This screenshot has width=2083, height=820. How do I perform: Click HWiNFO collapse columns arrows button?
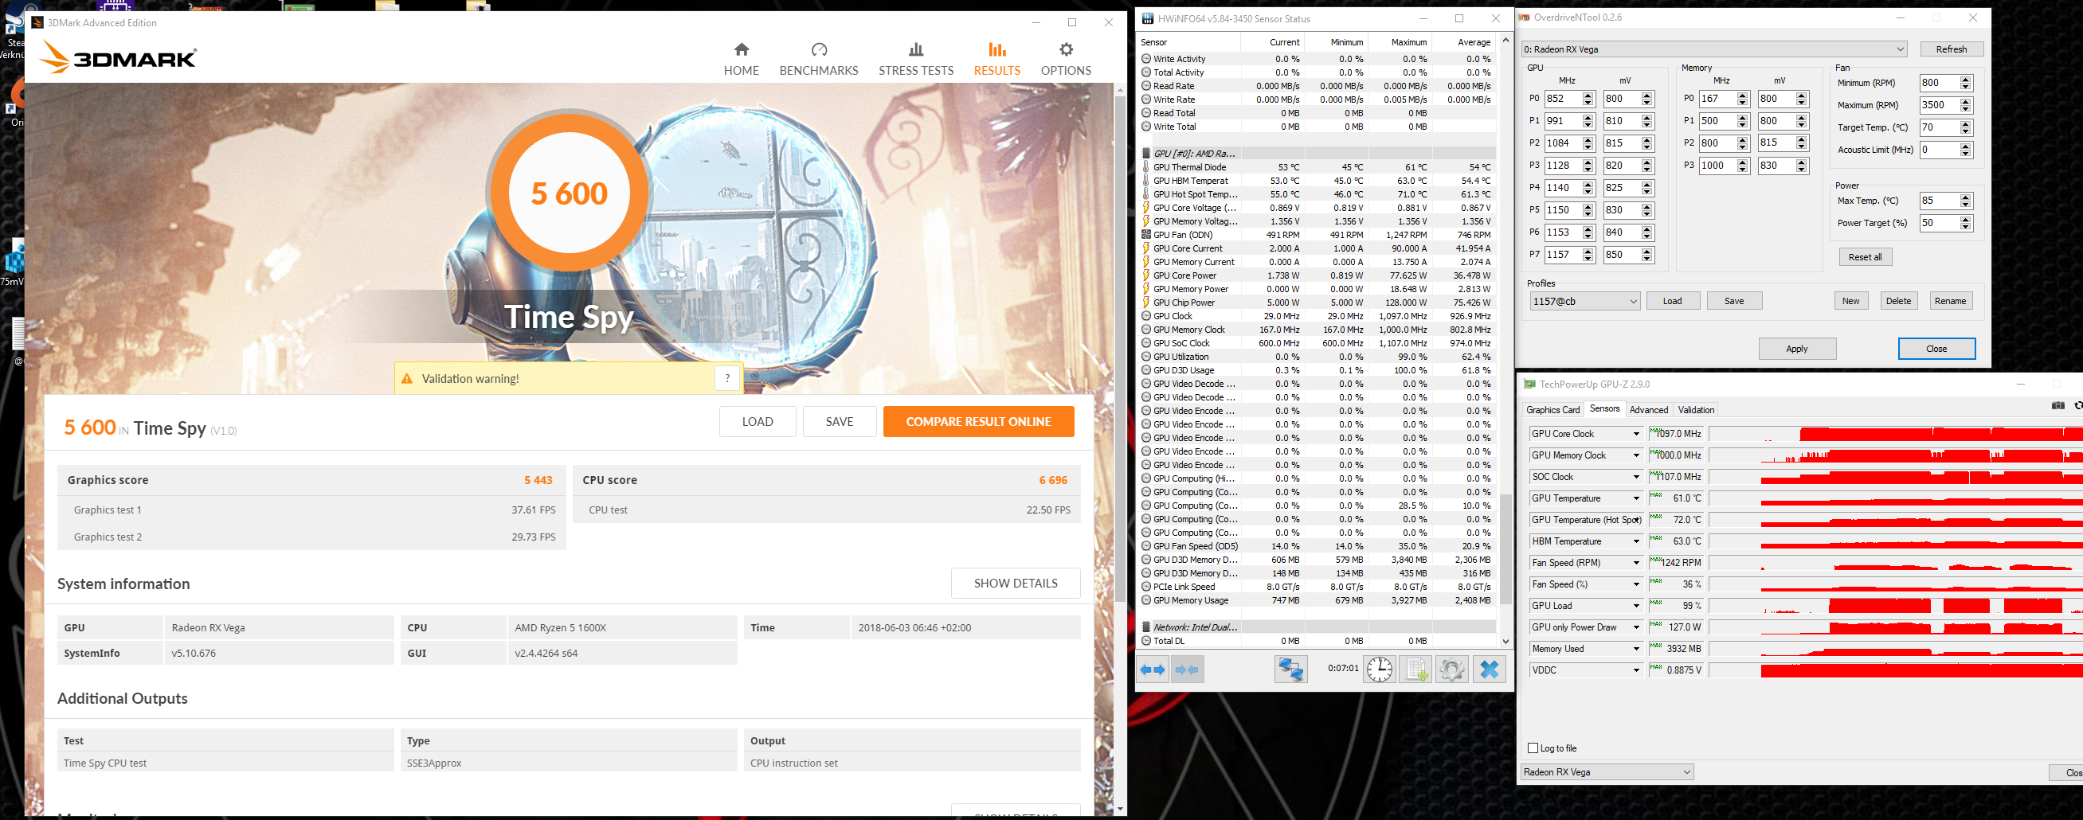1186,670
